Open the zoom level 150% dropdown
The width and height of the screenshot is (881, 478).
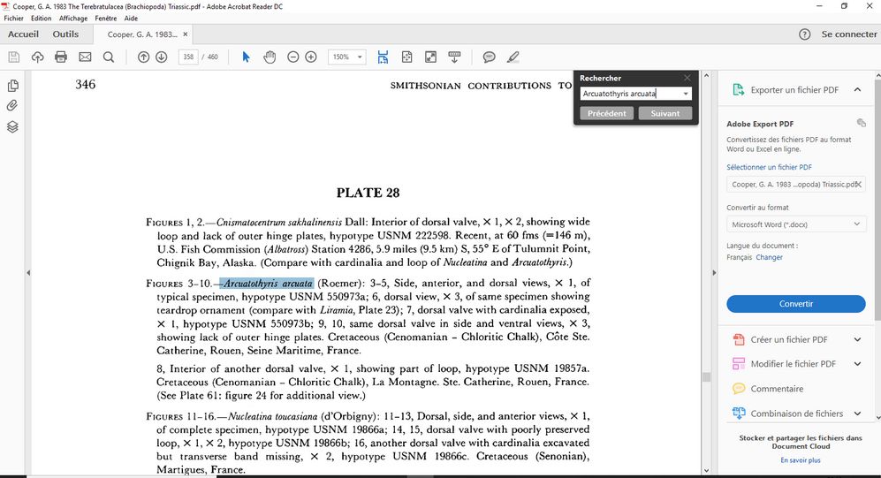click(x=360, y=57)
